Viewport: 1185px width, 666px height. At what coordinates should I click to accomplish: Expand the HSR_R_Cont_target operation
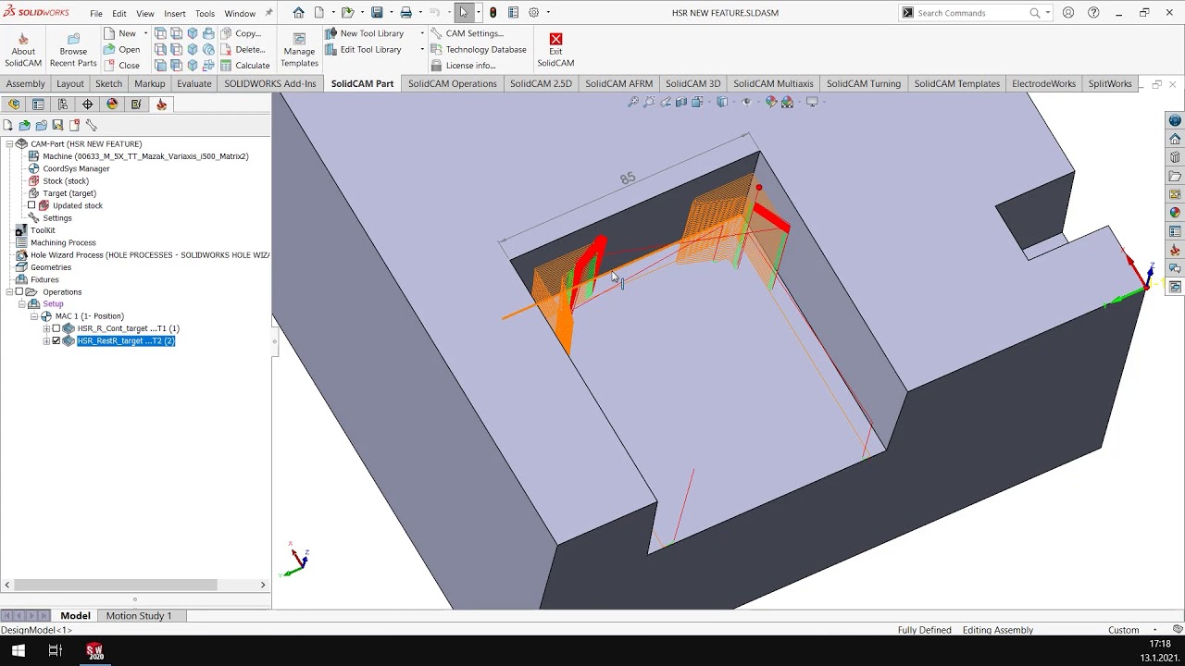(46, 328)
